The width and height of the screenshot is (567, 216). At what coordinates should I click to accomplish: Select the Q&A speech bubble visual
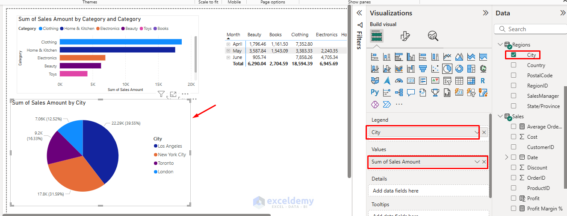point(411,92)
